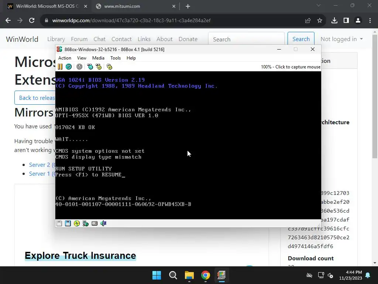Bookmark this page with star icon

pyautogui.click(x=319, y=21)
